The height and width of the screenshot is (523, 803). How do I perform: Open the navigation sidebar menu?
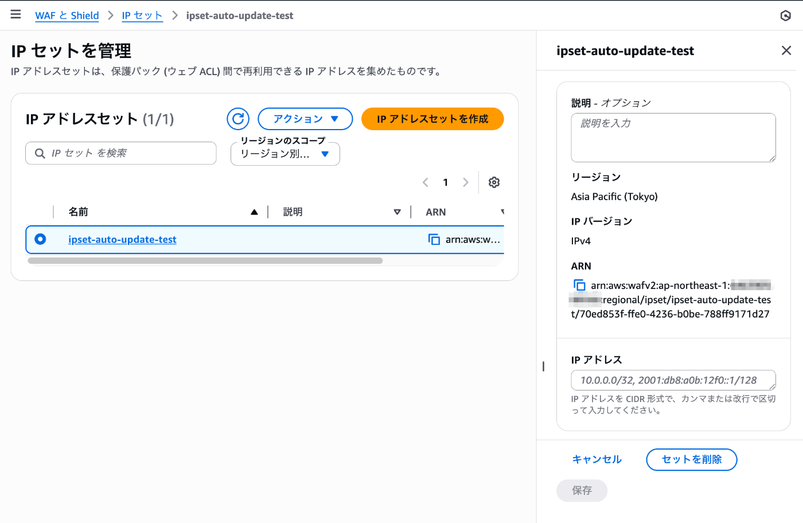pos(15,14)
